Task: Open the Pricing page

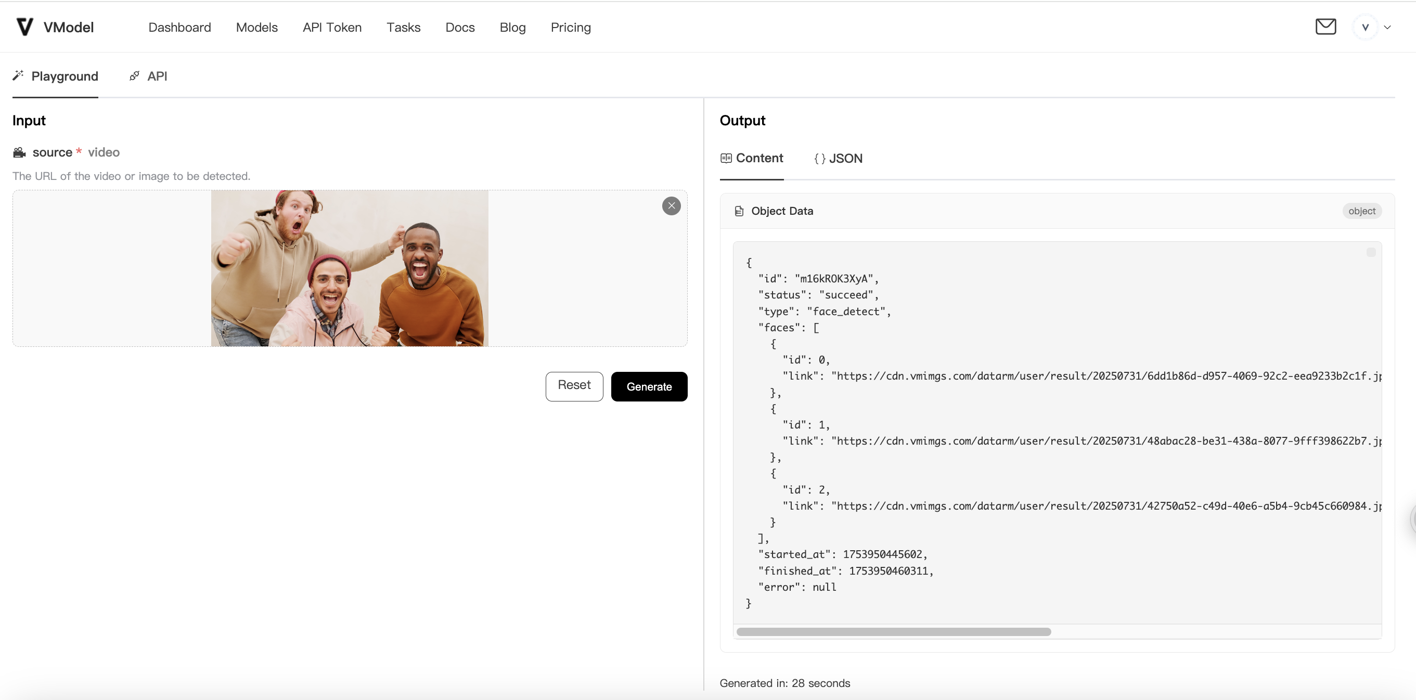Action: coord(571,28)
